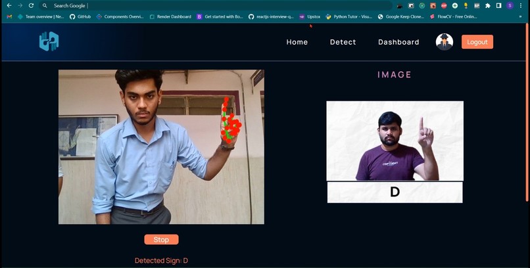
Task: Open the Components Overview bookmark
Action: coord(120,16)
